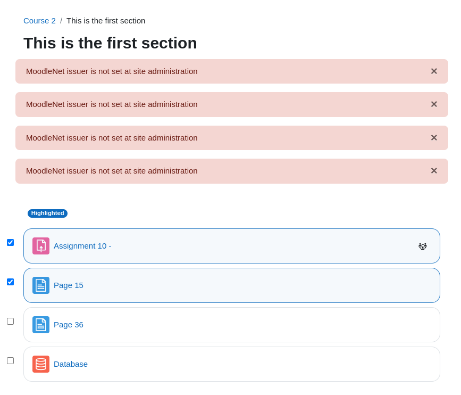The height and width of the screenshot is (395, 461).
Task: Open the group mode icon on Assignment 10
Action: coord(423,246)
